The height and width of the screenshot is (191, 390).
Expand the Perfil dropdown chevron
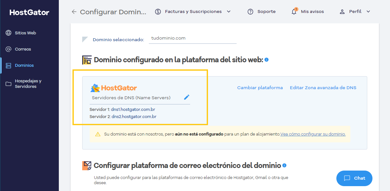(x=368, y=12)
